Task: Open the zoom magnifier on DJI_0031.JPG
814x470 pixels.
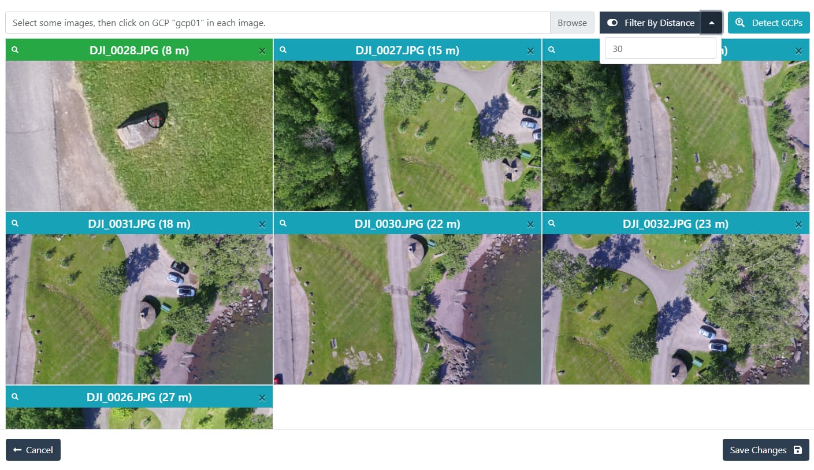Action: click(15, 224)
